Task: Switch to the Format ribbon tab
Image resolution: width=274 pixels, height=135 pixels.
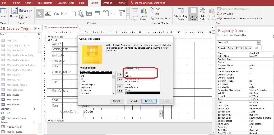Action: 121,3
